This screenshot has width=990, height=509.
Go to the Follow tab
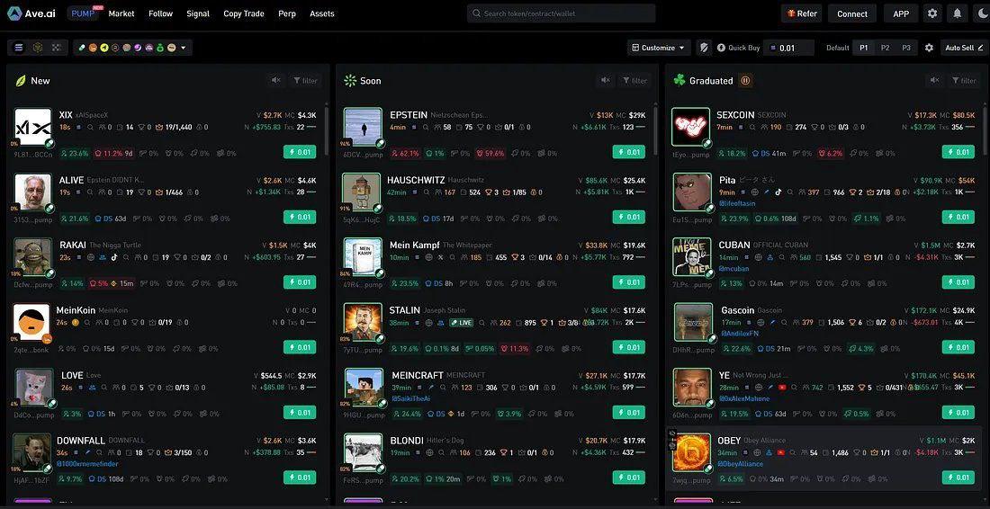[x=160, y=13]
